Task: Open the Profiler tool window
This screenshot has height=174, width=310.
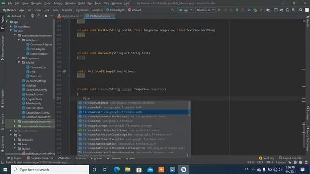Action: (x=64, y=158)
